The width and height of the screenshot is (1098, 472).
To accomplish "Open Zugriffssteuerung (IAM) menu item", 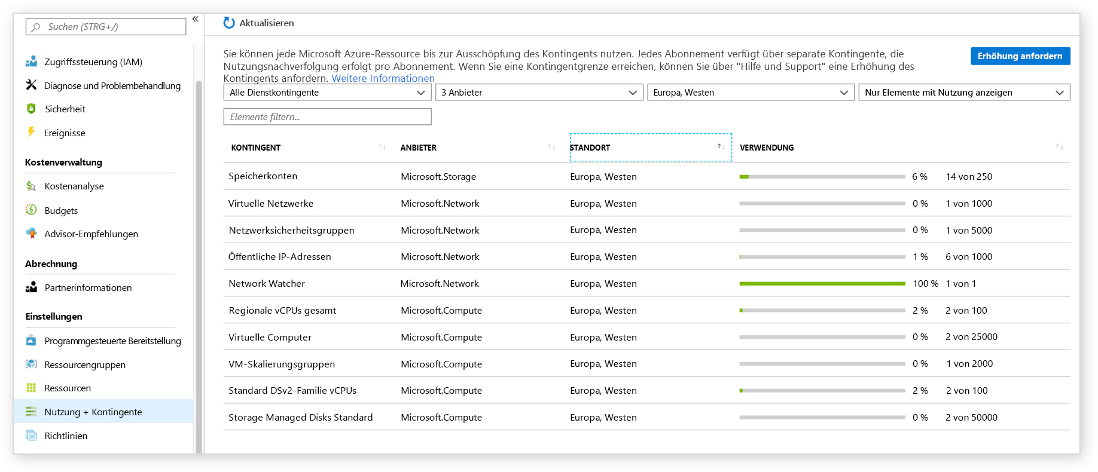I will (93, 62).
